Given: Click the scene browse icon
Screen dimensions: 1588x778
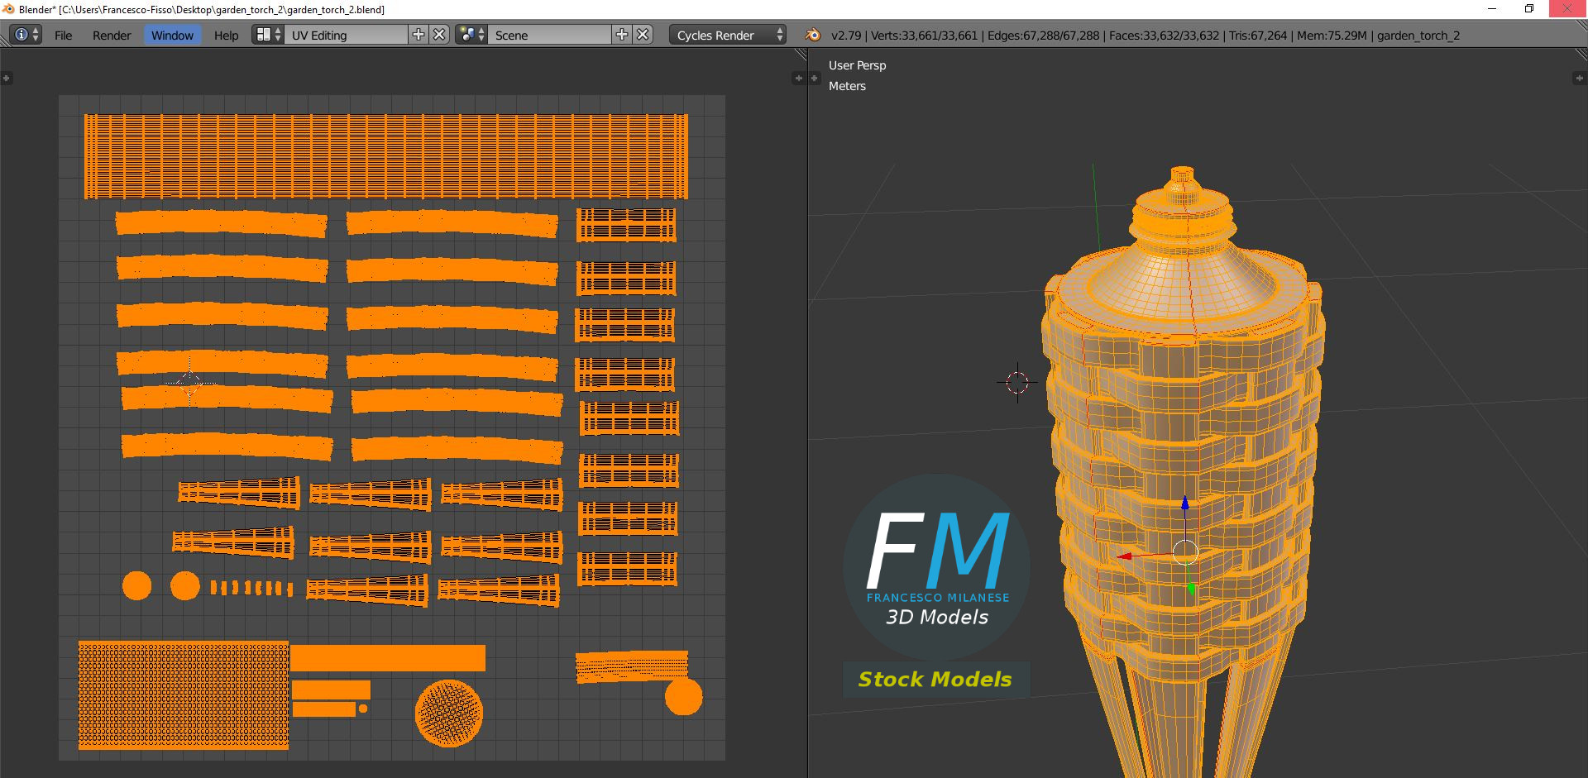Looking at the screenshot, I should click(x=471, y=35).
